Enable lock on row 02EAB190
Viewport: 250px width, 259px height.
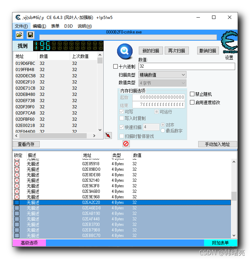17,213
